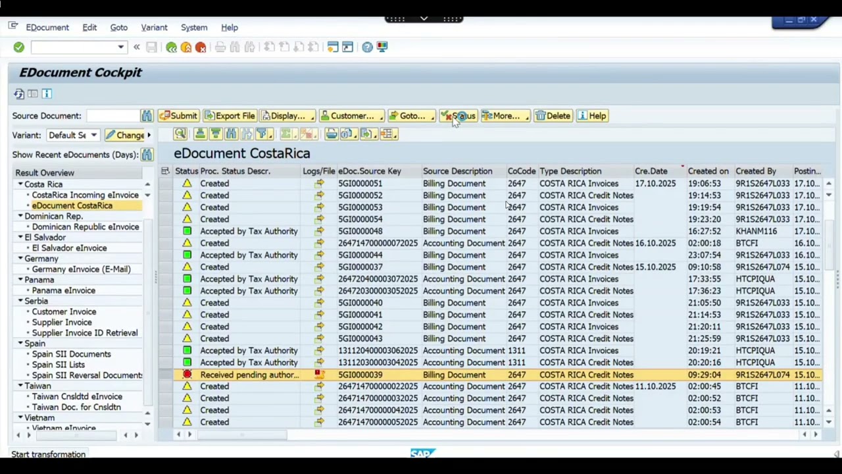The width and height of the screenshot is (842, 474).
Task: Select CostaRica Incoming eInvoice in the tree
Action: pos(86,195)
